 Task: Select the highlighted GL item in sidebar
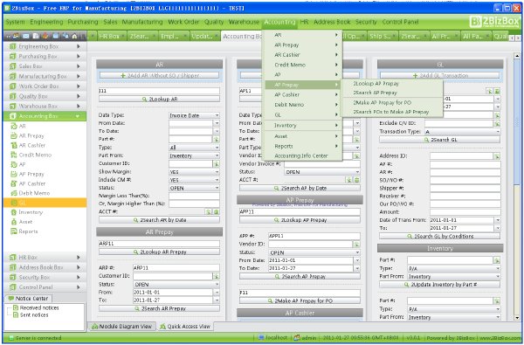(45, 203)
